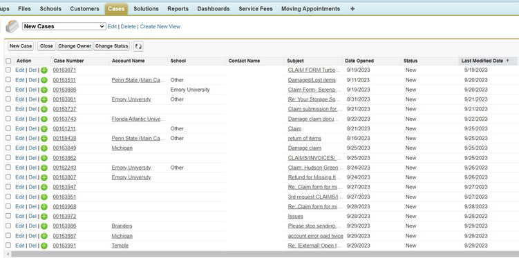Click green plus icon for case 00163511
519x258 pixels.
[x=44, y=80]
